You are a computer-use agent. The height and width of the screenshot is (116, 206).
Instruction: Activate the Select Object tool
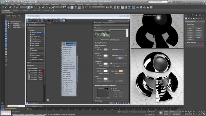(x=29, y=7)
